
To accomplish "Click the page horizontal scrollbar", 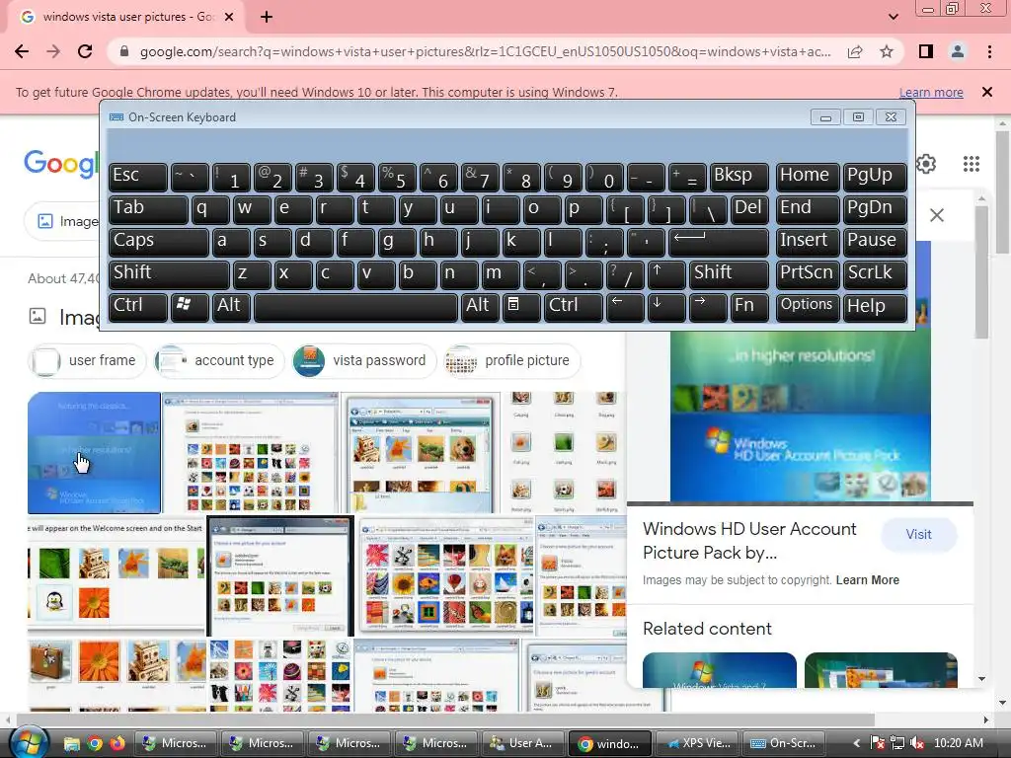I will click(445, 720).
